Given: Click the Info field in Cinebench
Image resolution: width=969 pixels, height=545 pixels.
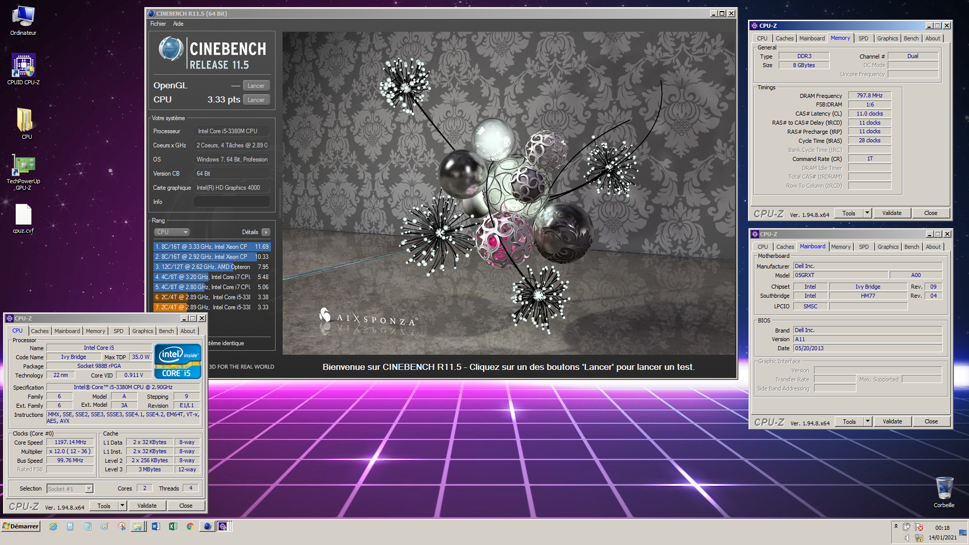Looking at the screenshot, I should (x=232, y=202).
